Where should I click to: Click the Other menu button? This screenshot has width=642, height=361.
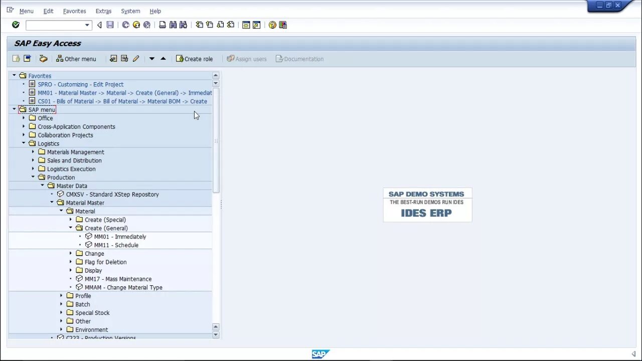pos(76,59)
